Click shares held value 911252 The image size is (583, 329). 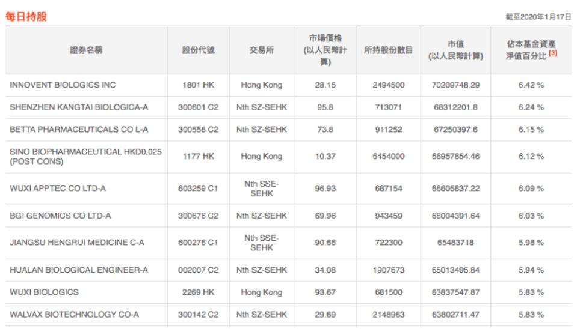click(389, 130)
